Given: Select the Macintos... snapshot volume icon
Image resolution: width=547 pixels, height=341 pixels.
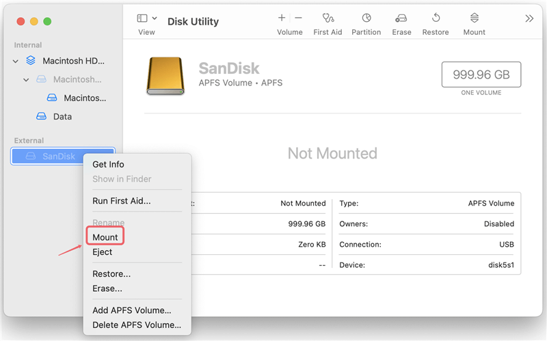Looking at the screenshot, I should (52, 98).
